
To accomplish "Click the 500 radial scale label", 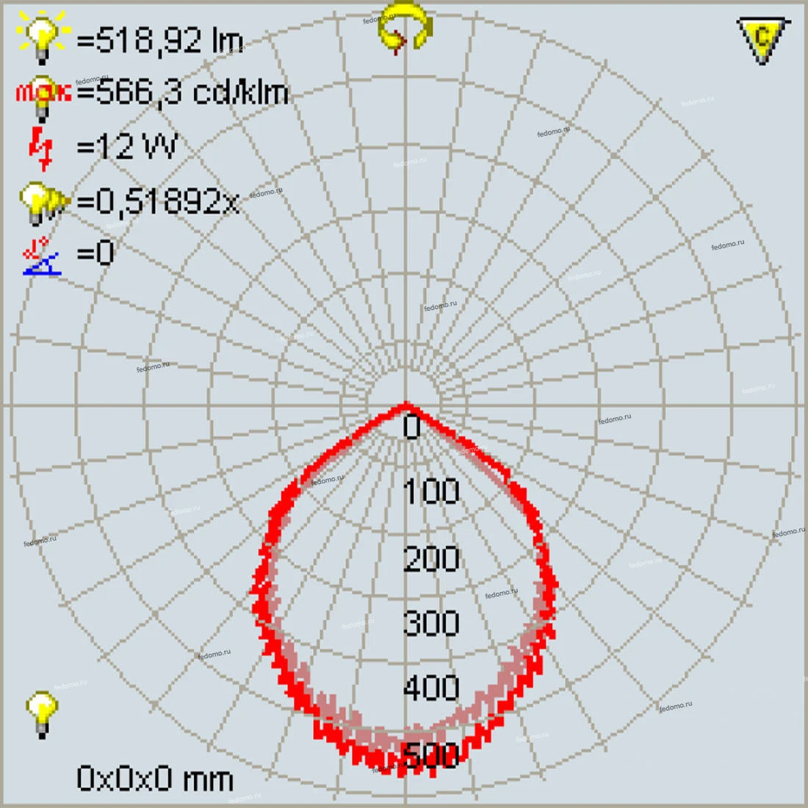I will pyautogui.click(x=432, y=755).
